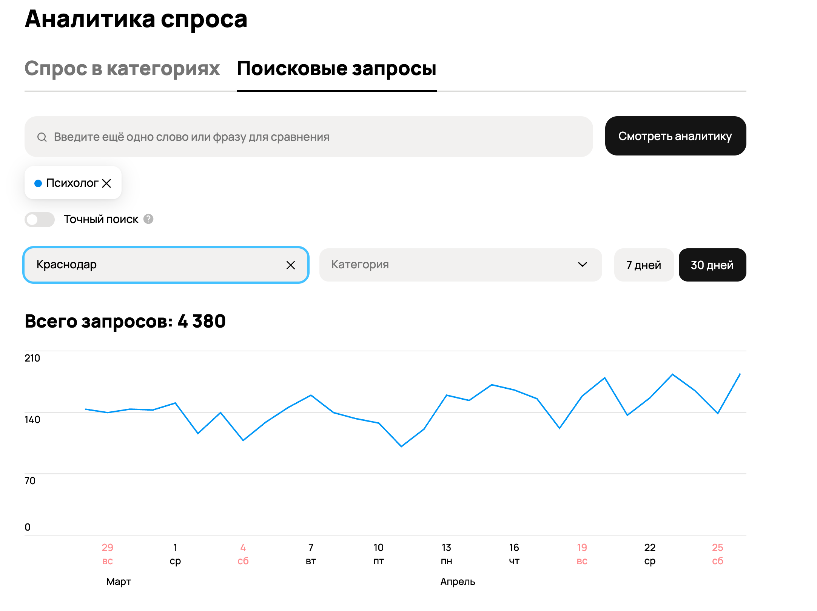Open the Поисковые запросы tab
Screen dimensions: 817x611
336,69
